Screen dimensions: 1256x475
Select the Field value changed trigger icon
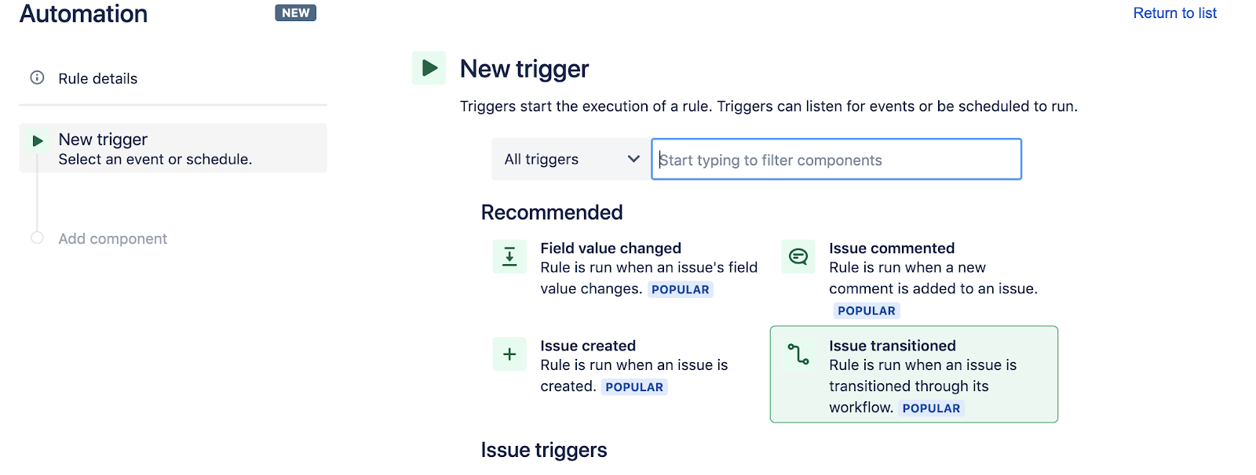click(509, 256)
